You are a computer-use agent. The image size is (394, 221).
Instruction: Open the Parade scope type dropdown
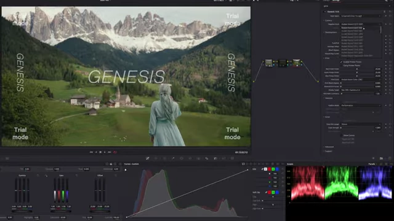click(x=372, y=164)
